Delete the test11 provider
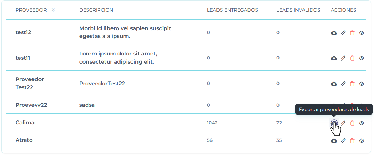The image size is (374, 157). pos(352,58)
